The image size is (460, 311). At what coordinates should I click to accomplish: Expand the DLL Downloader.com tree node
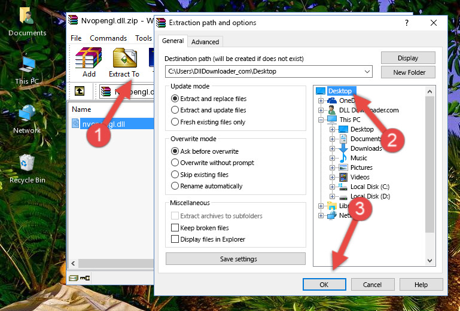coord(321,110)
